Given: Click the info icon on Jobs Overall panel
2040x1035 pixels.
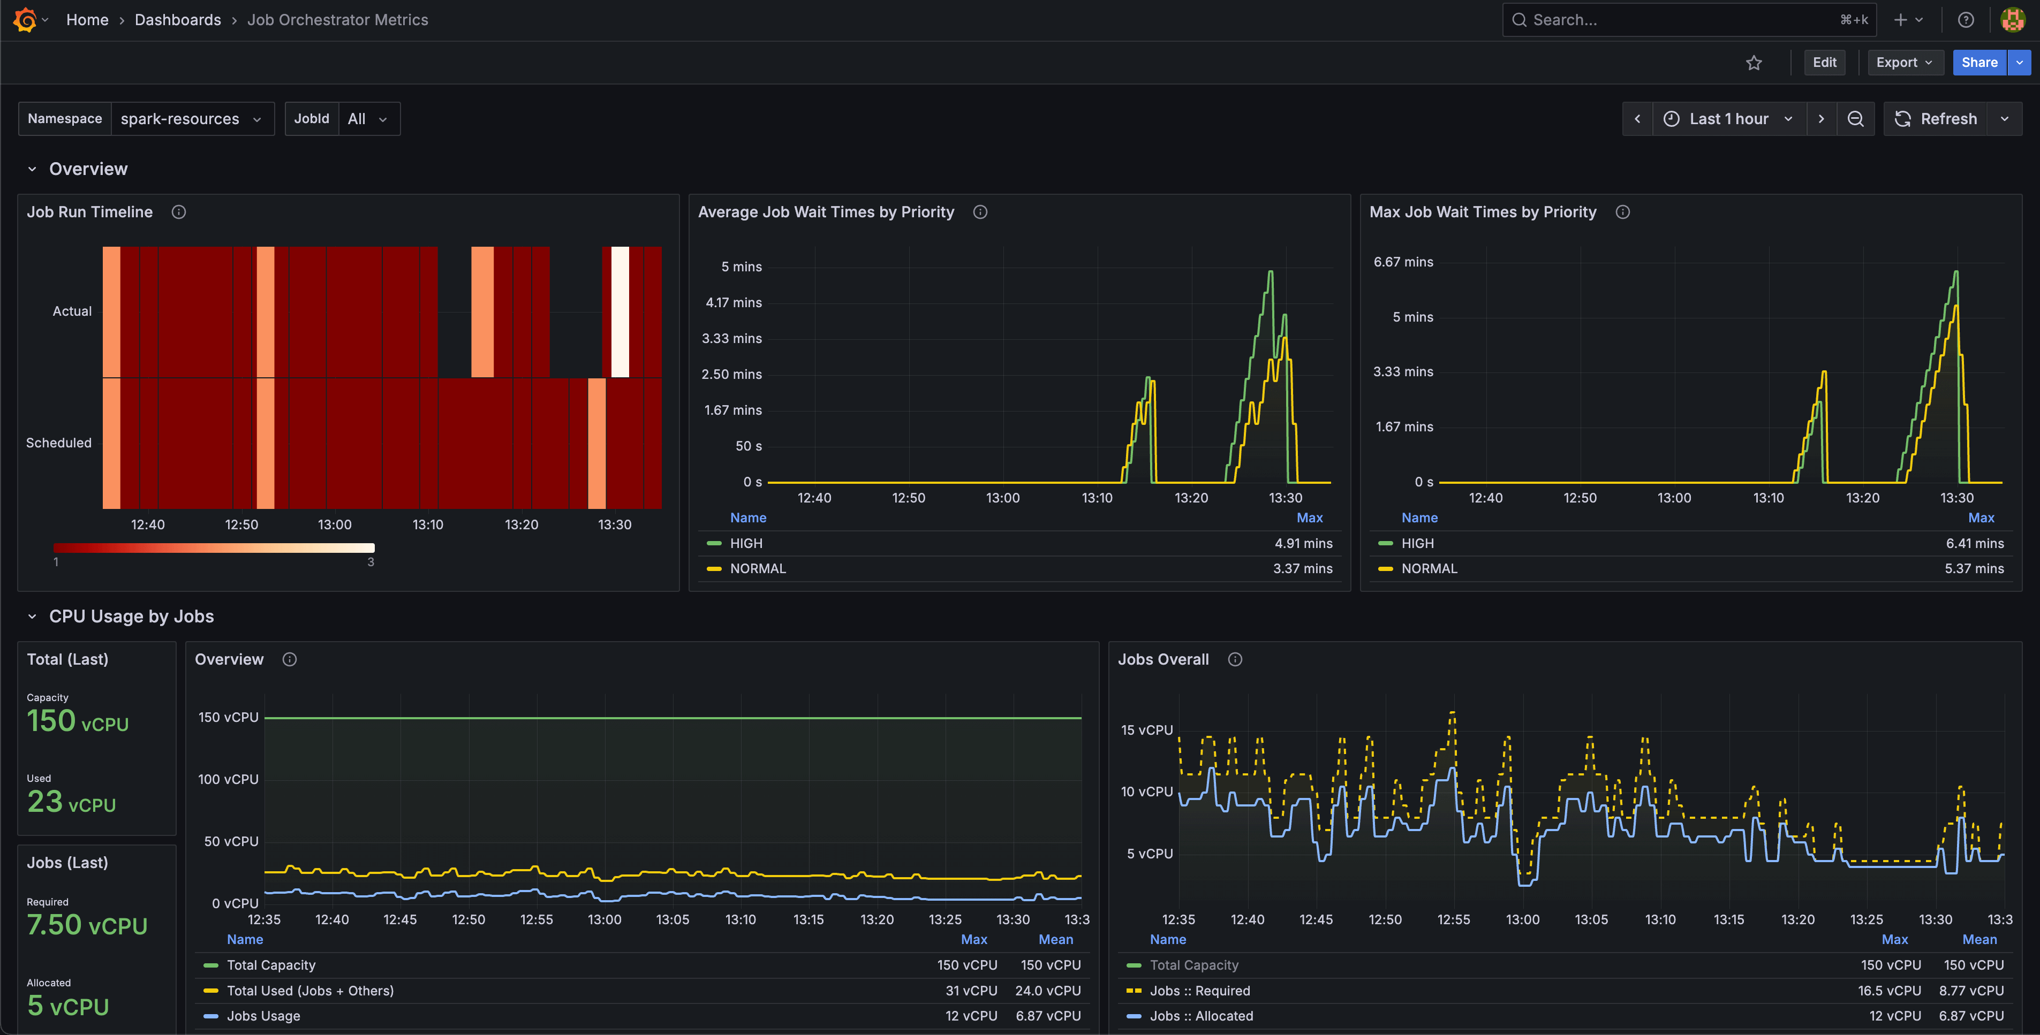Looking at the screenshot, I should [x=1235, y=658].
